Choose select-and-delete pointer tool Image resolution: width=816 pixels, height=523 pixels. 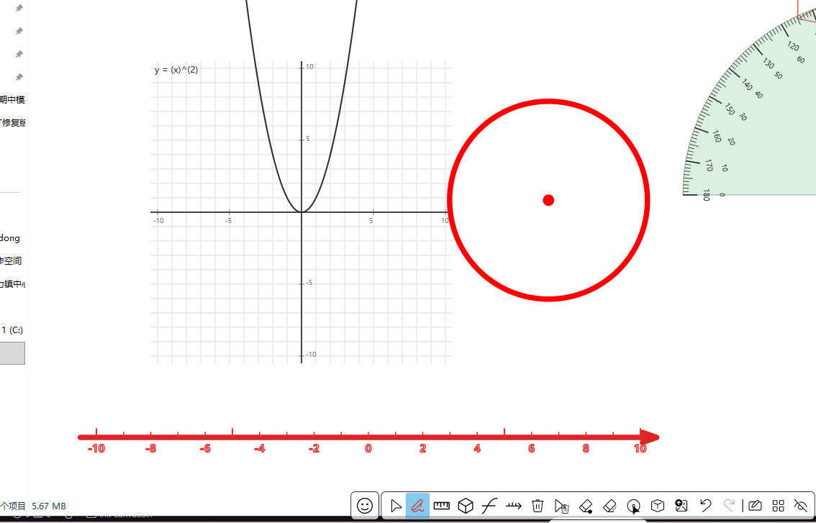(x=561, y=506)
